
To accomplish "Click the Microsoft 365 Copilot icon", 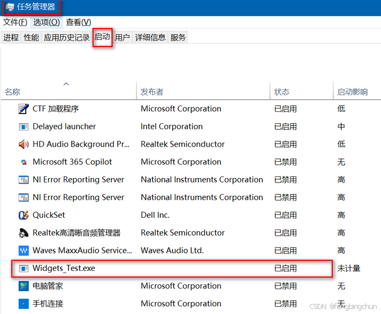I will coord(24,162).
